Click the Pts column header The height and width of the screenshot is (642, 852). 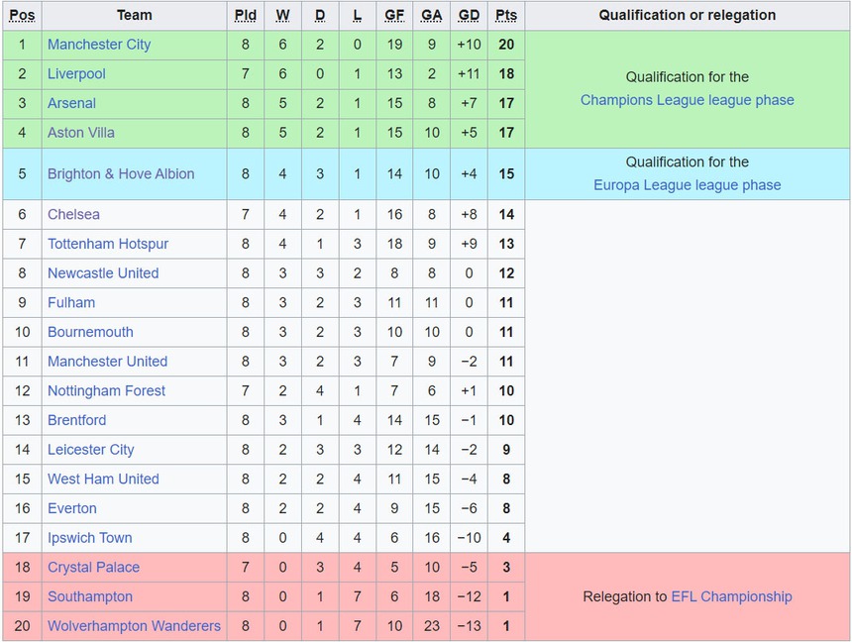[506, 15]
